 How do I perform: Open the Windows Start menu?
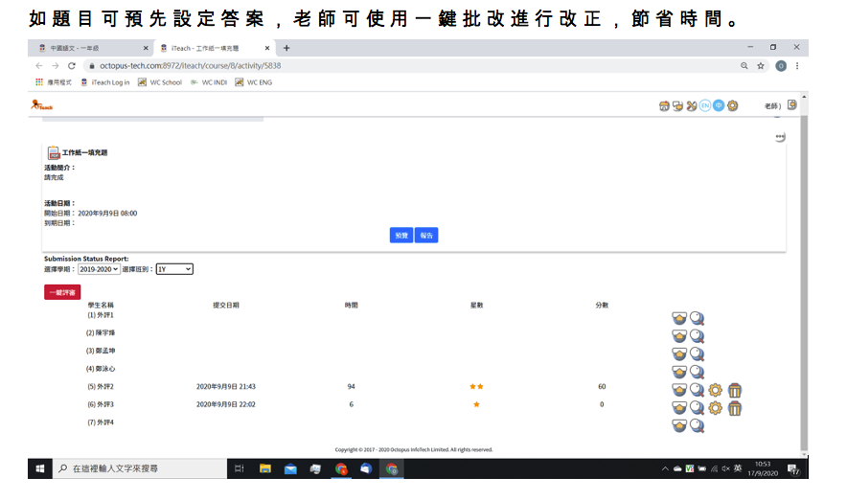pos(40,468)
